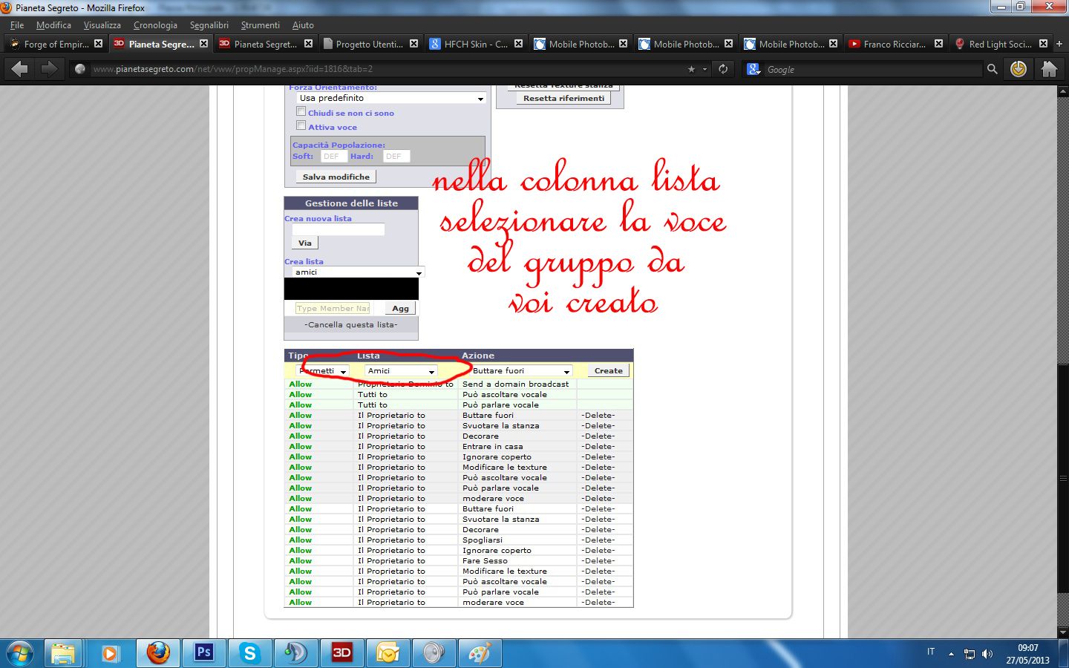1069x668 pixels.
Task: Open the Segnalibri menu
Action: 209,25
